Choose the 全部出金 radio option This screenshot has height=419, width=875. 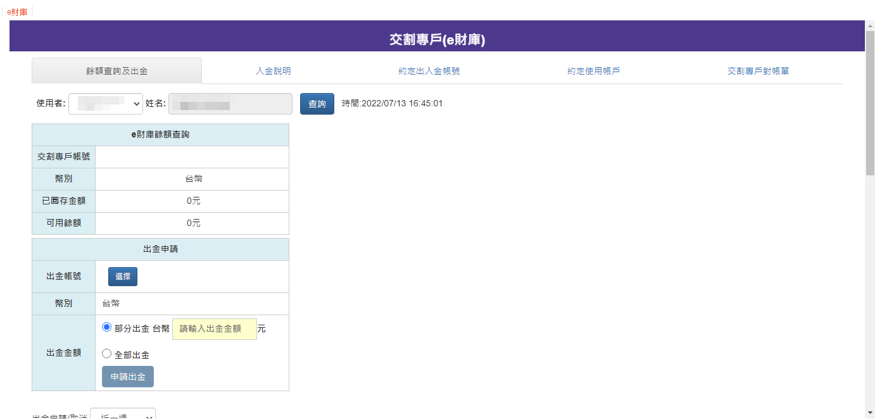point(107,354)
